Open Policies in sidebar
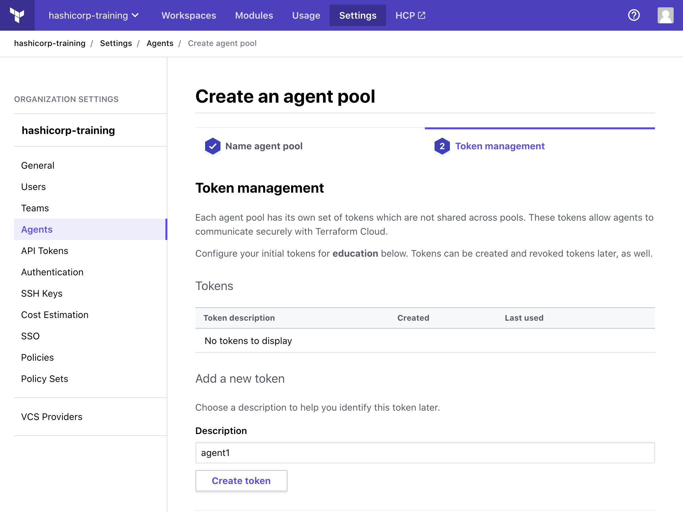Viewport: 683px width, 512px height. click(90, 357)
